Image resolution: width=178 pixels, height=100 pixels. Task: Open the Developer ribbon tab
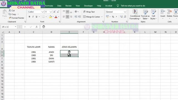pyautogui.click(x=88, y=6)
